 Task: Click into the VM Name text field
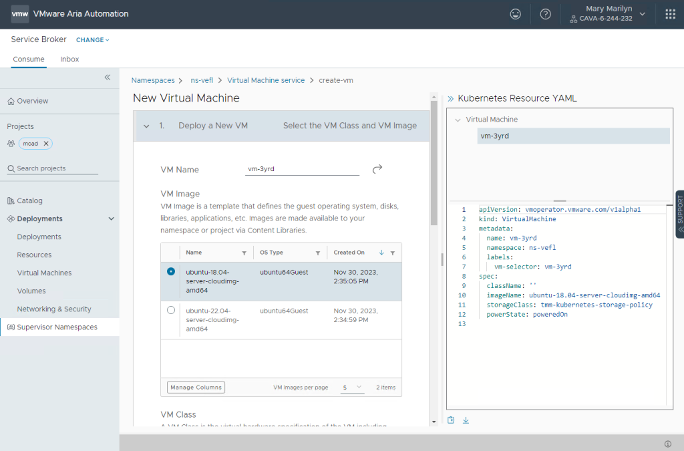[x=302, y=169]
